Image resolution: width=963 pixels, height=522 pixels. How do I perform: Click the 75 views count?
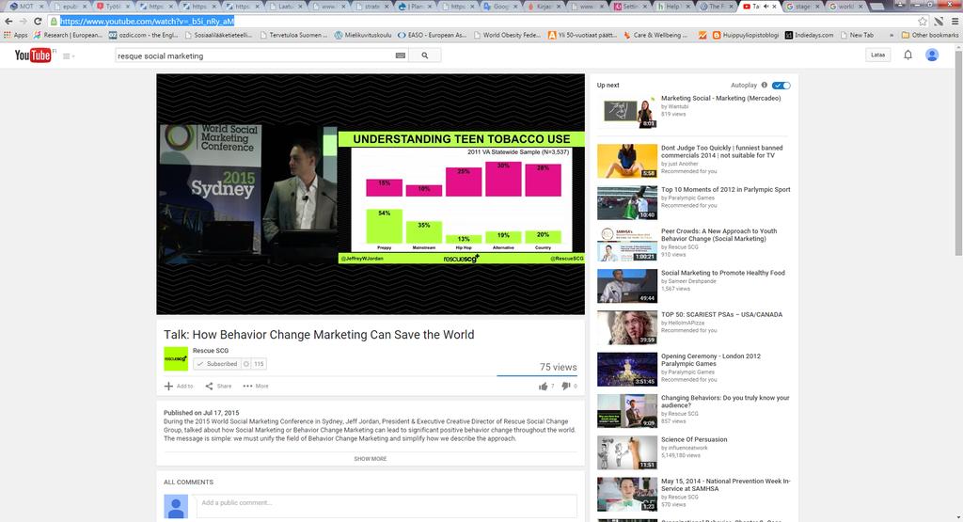[x=558, y=367]
